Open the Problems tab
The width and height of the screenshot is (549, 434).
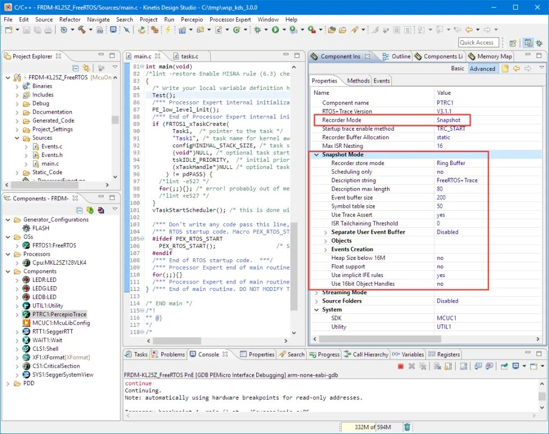168,355
